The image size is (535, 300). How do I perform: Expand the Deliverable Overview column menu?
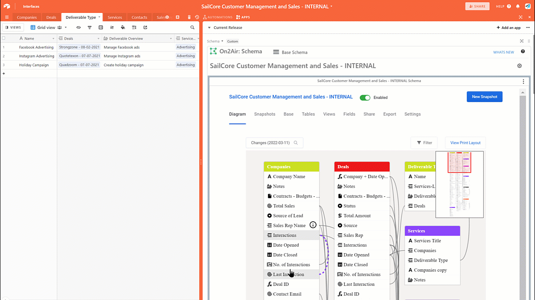[x=171, y=39]
